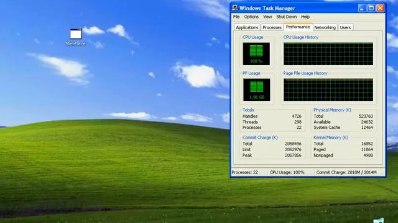The width and height of the screenshot is (398, 223).
Task: Click Commit Charge Total value 2058496
Action: pyautogui.click(x=293, y=144)
